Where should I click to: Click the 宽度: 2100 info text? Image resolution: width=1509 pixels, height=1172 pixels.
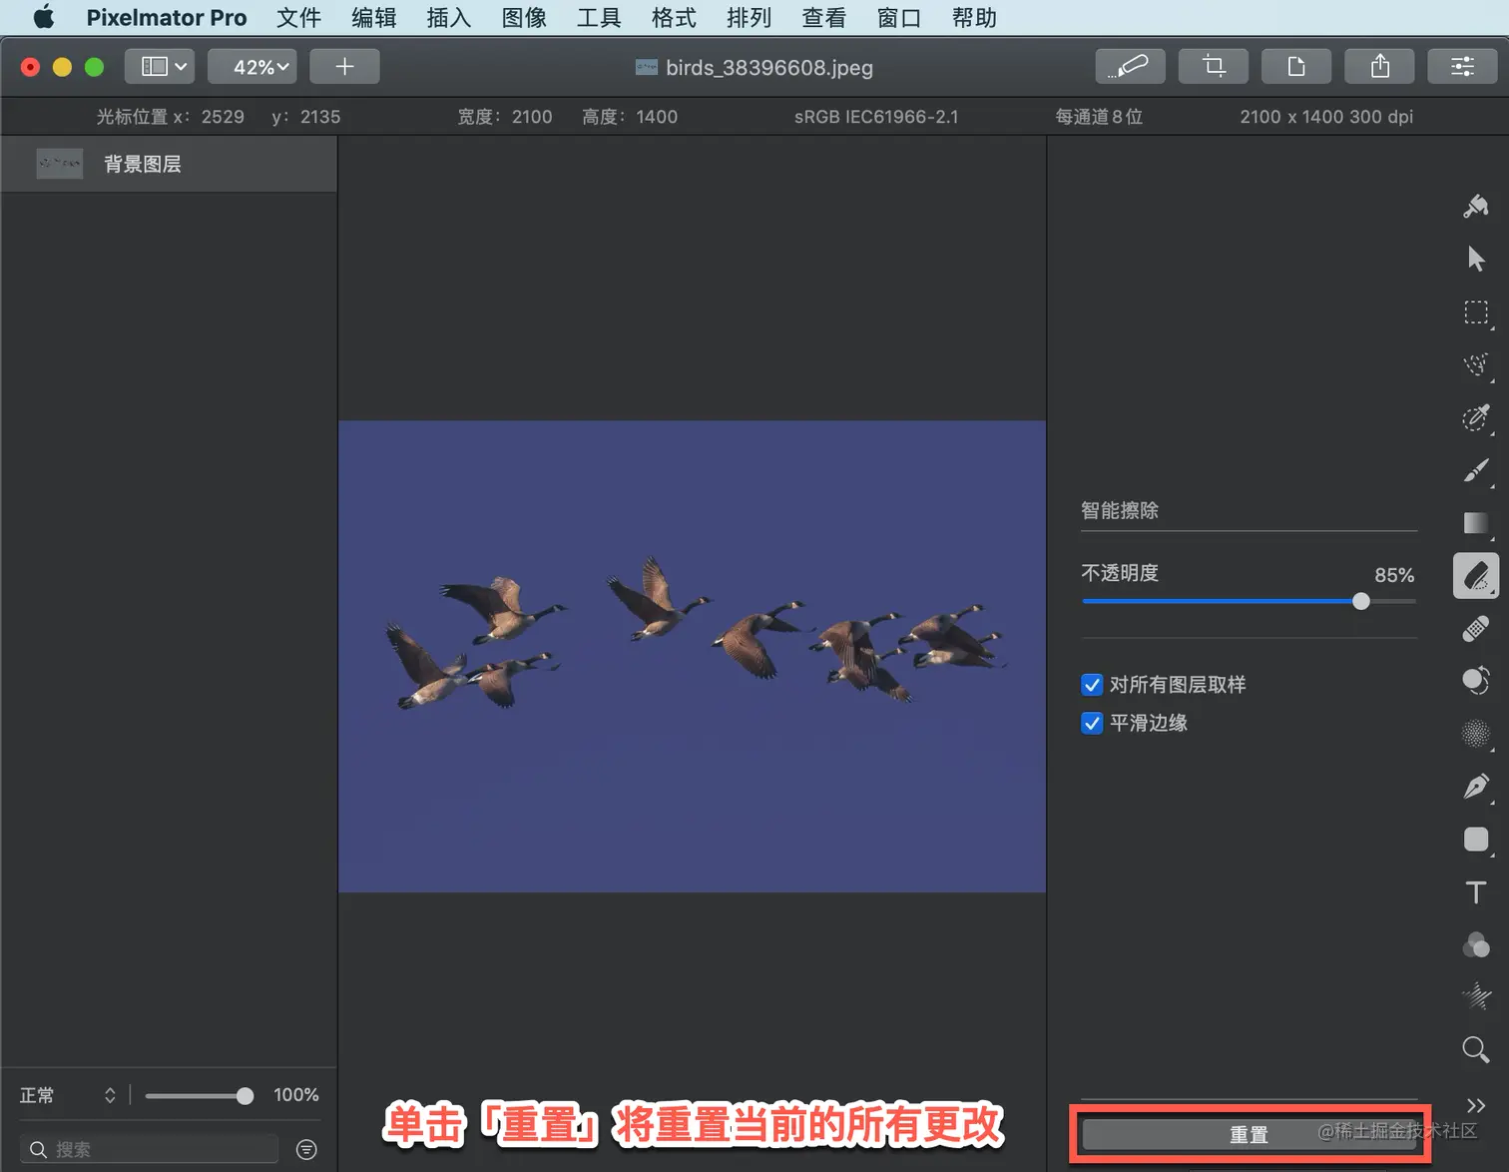coord(505,117)
